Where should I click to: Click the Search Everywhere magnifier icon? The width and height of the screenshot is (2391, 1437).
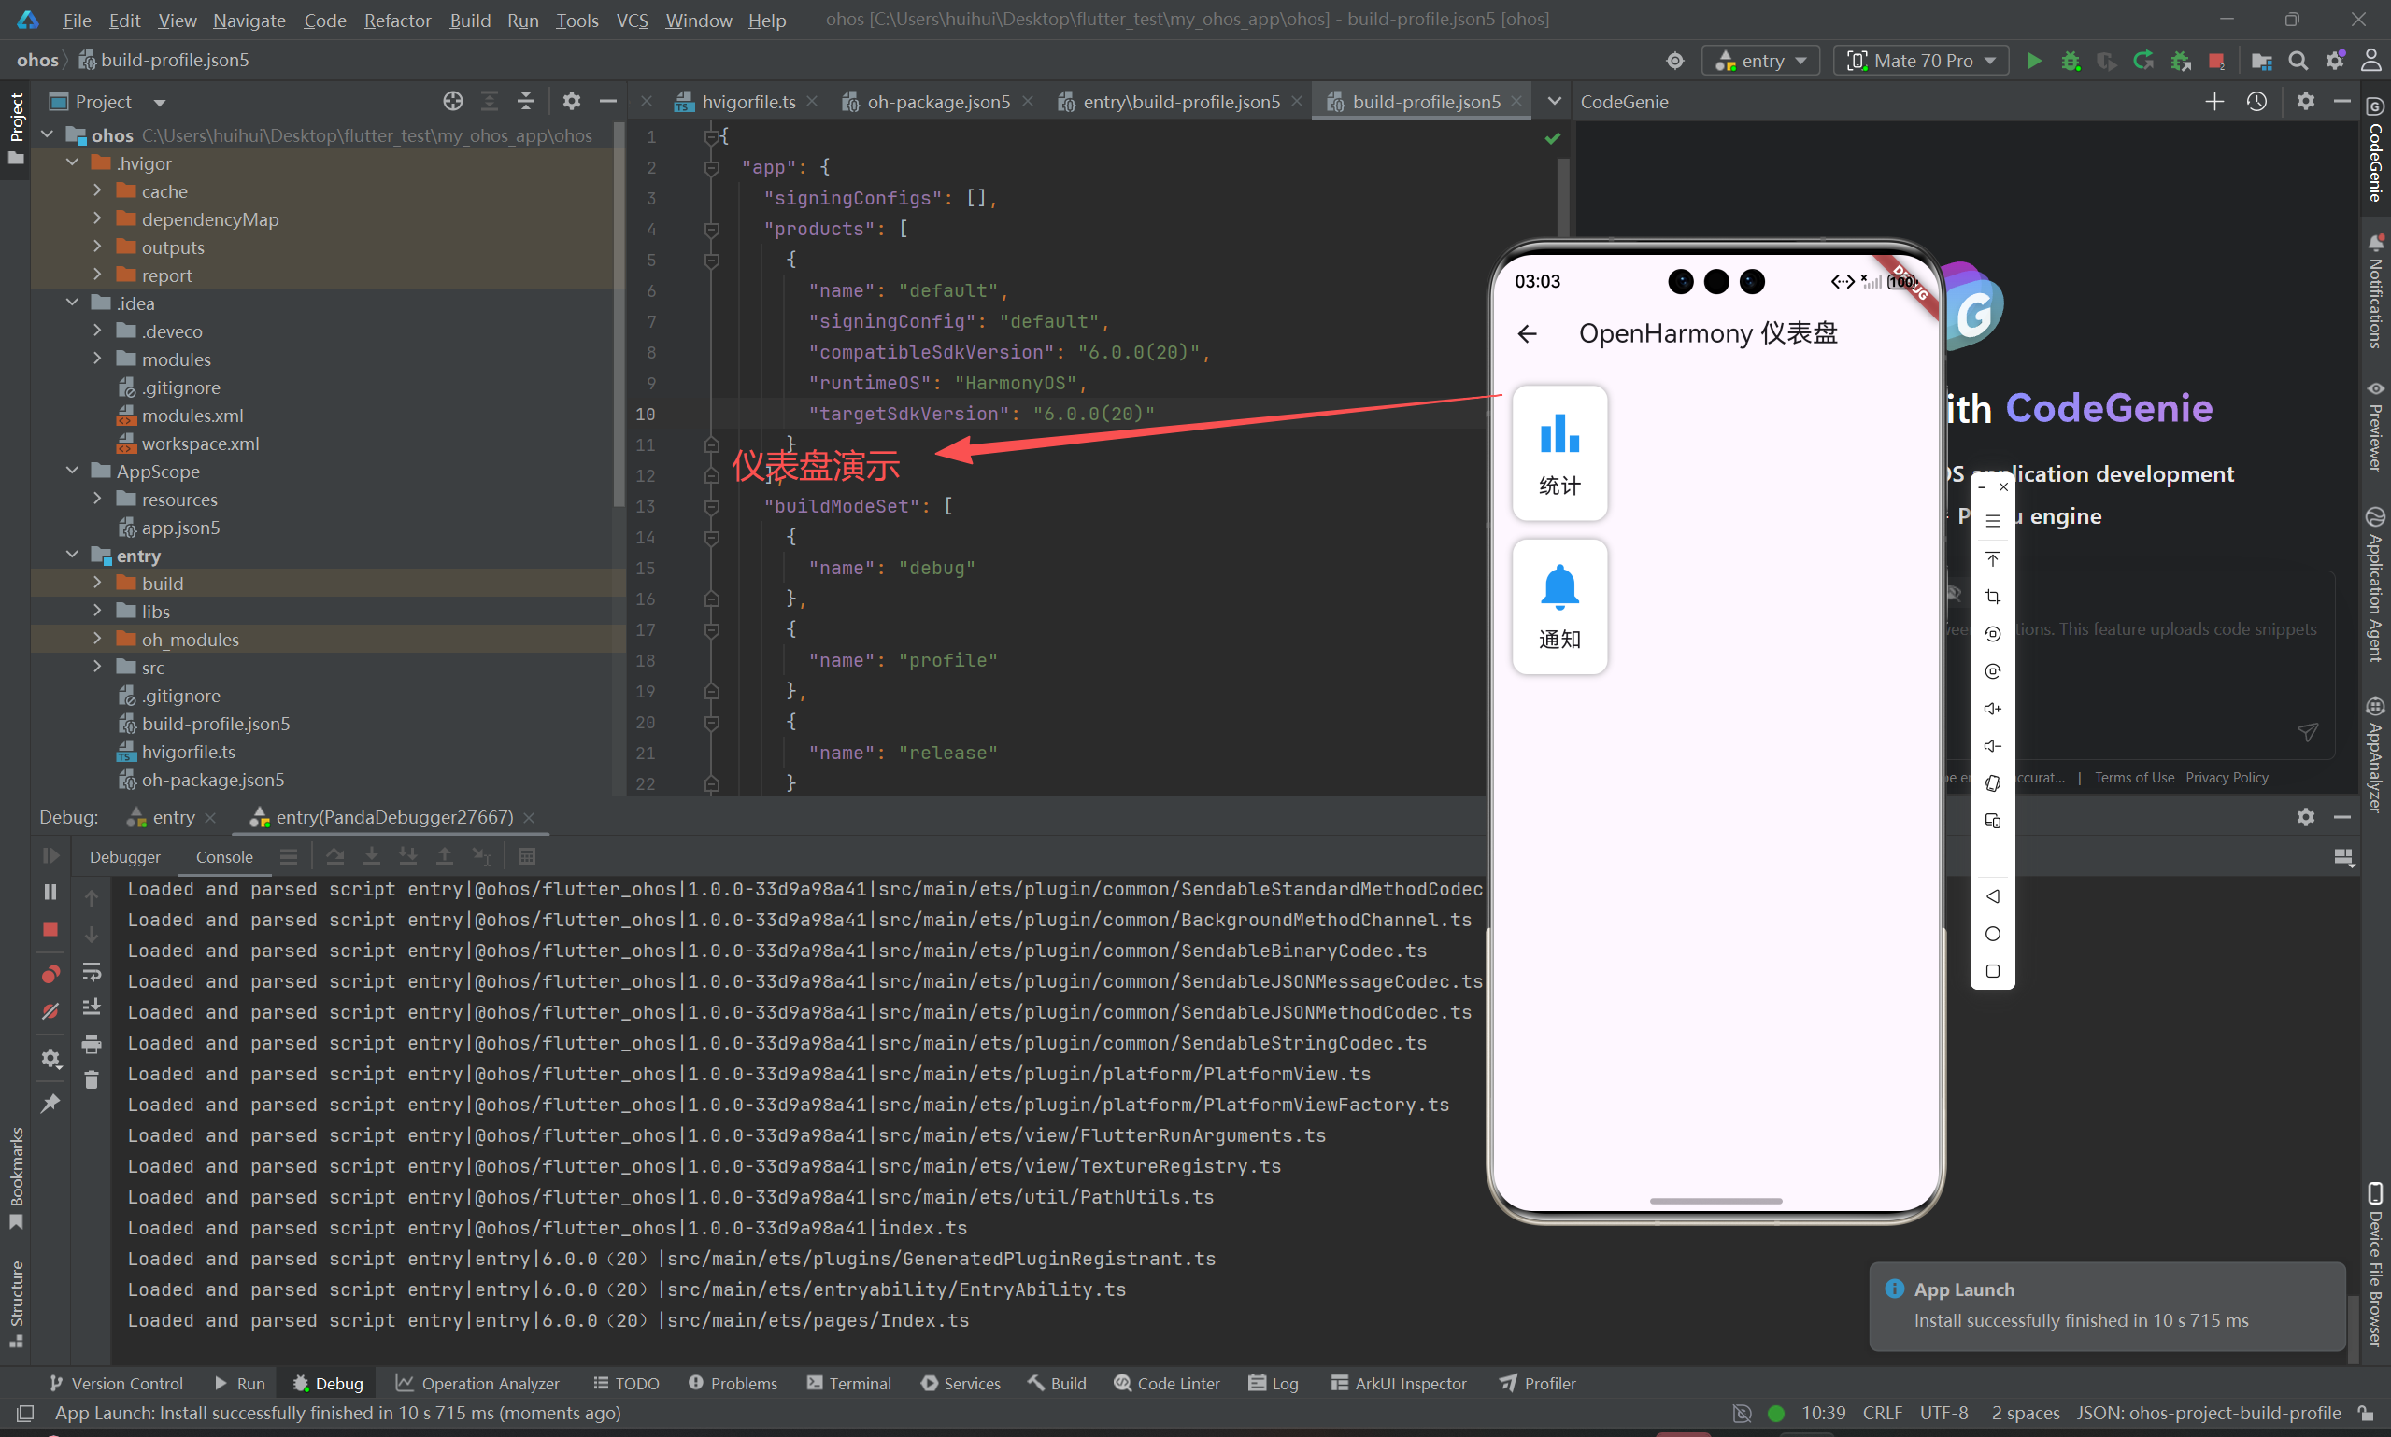pyautogui.click(x=2297, y=61)
